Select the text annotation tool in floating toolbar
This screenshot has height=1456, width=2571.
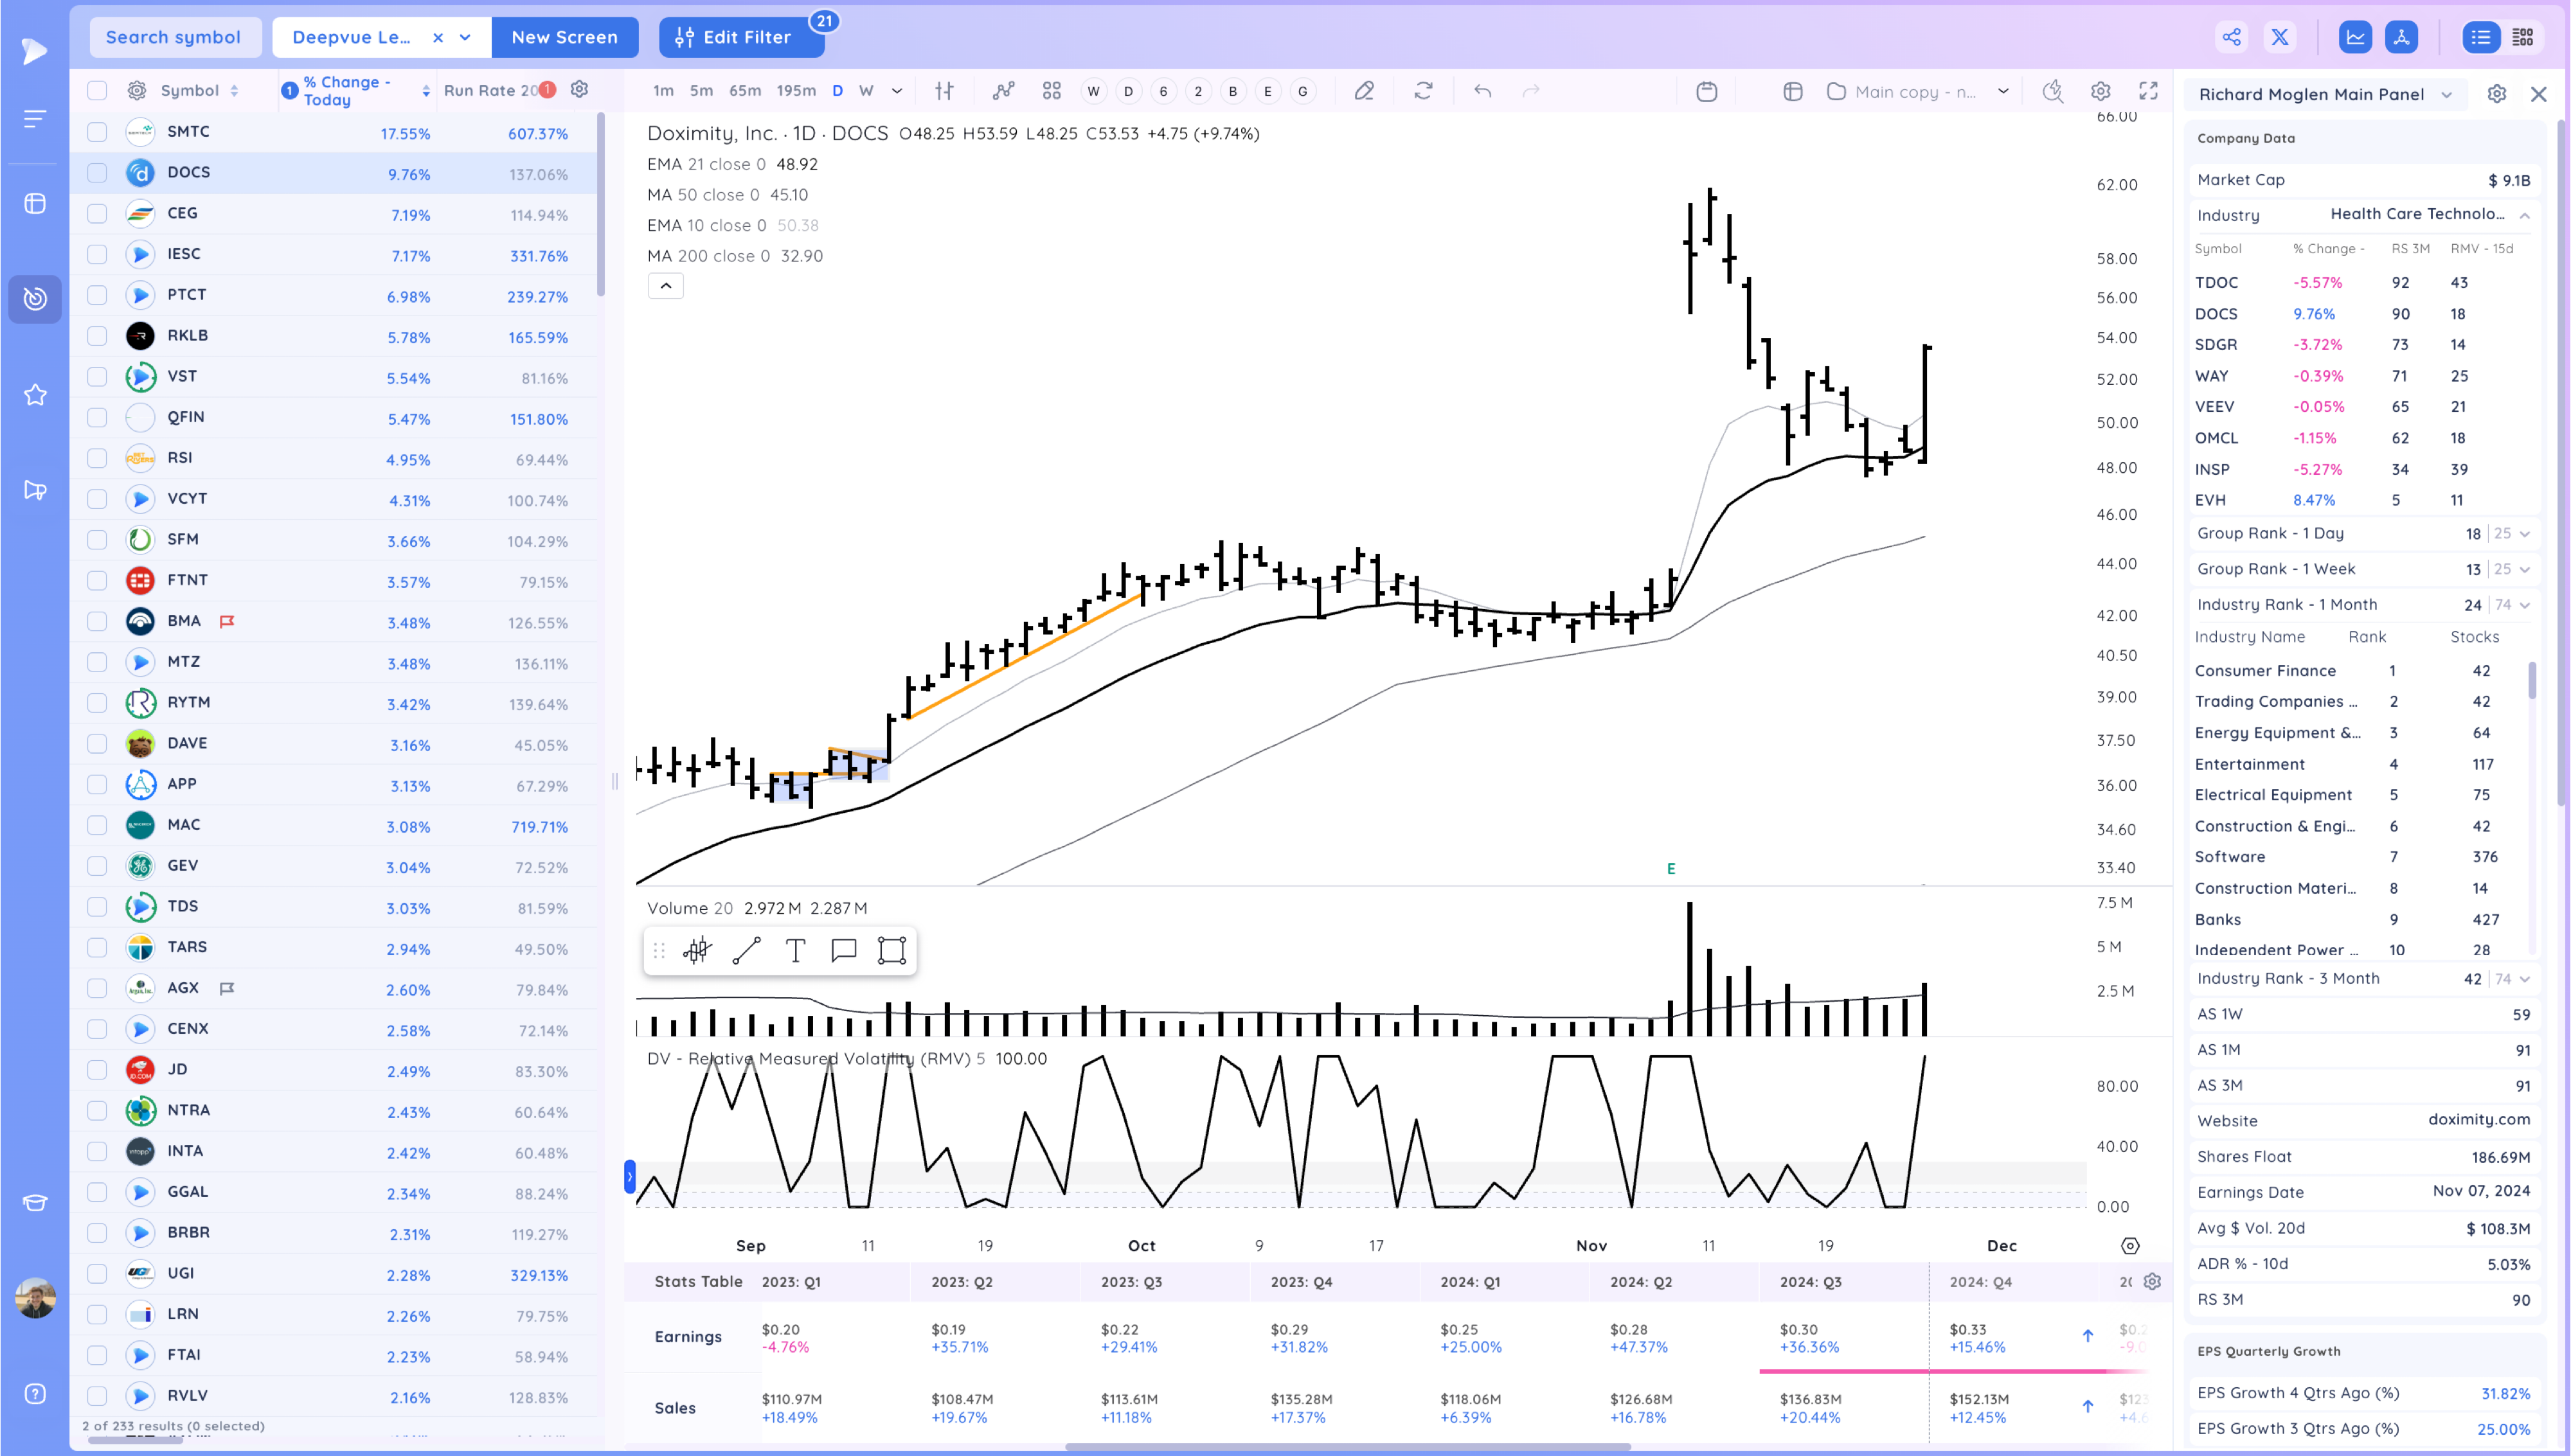pos(795,950)
